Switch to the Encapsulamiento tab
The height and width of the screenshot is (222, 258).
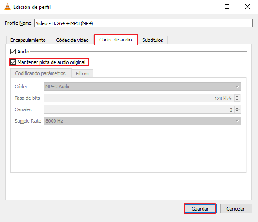click(x=28, y=40)
